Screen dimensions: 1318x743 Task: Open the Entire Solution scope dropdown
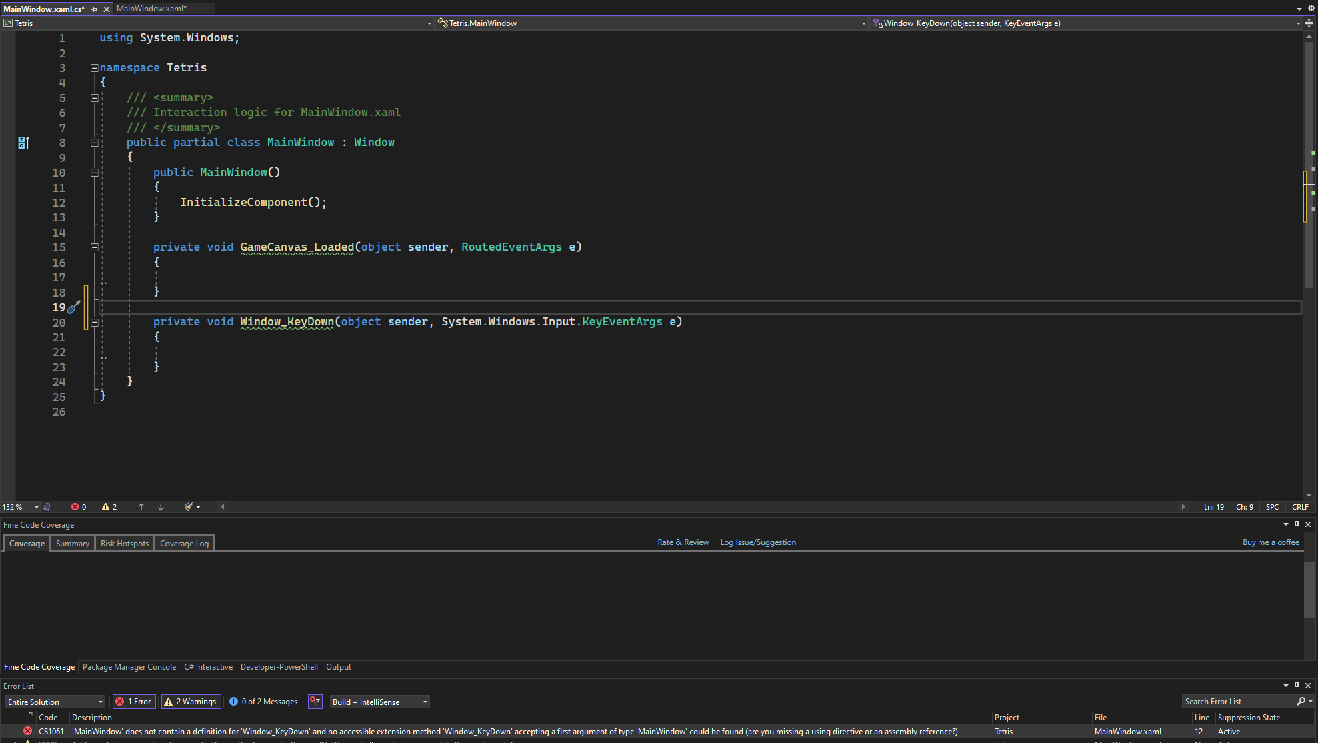55,702
